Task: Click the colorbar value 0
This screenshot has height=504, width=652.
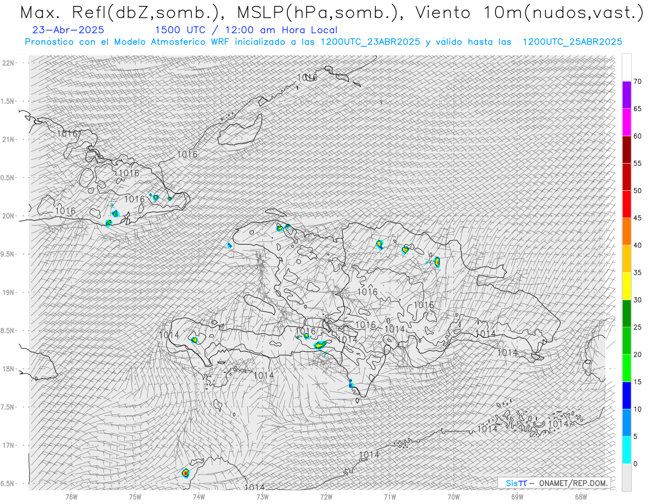Action: tap(635, 464)
